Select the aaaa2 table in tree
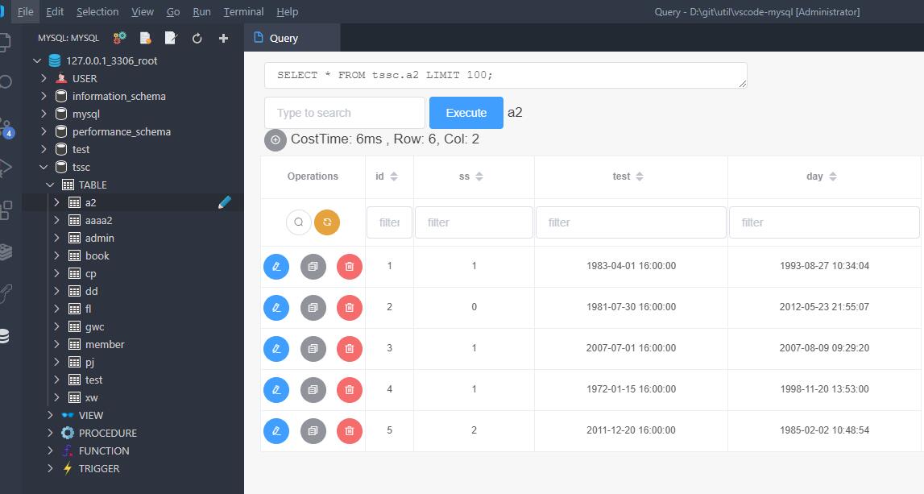The height and width of the screenshot is (494, 924). 98,221
